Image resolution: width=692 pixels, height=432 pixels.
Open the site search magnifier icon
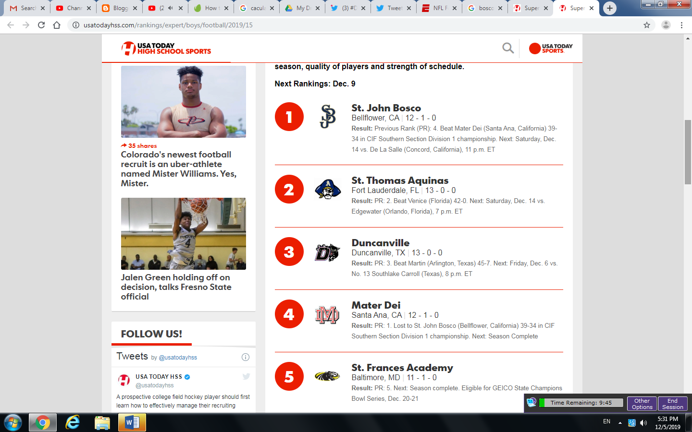(x=508, y=48)
